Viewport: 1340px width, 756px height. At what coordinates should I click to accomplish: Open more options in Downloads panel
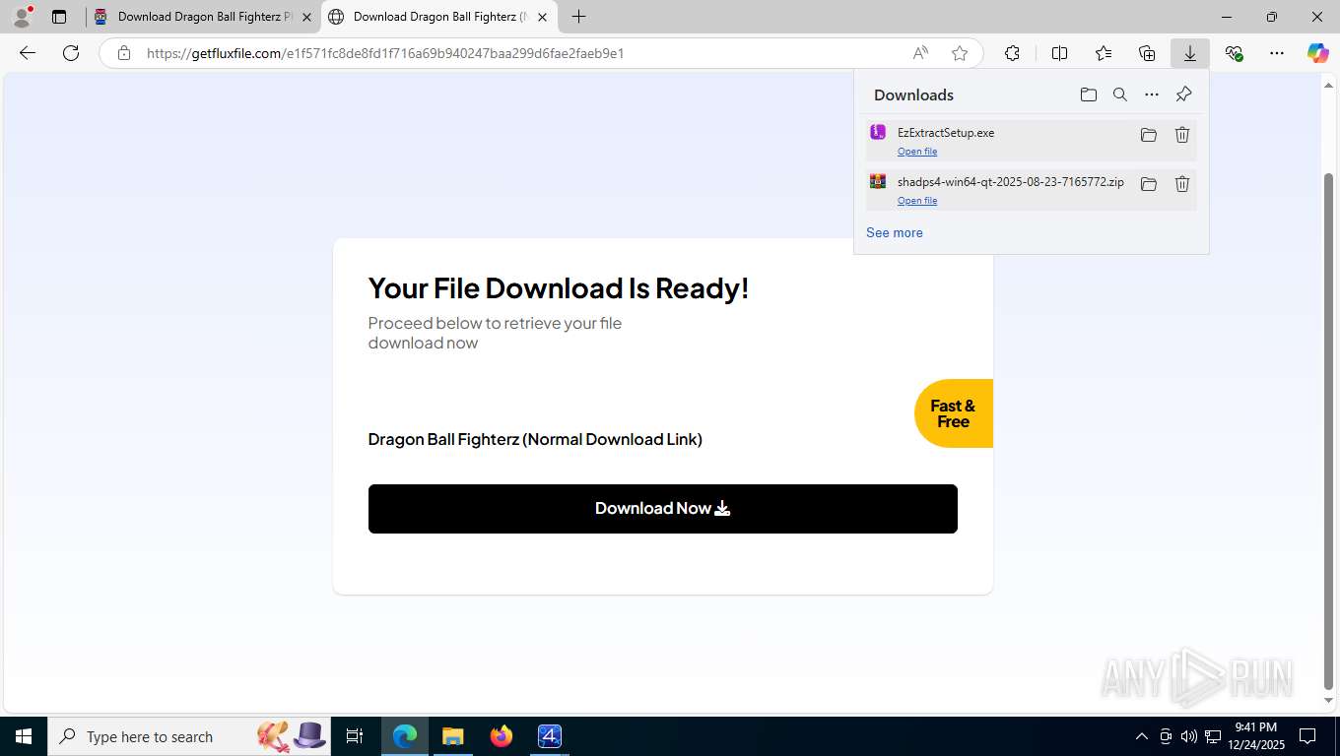tap(1152, 94)
